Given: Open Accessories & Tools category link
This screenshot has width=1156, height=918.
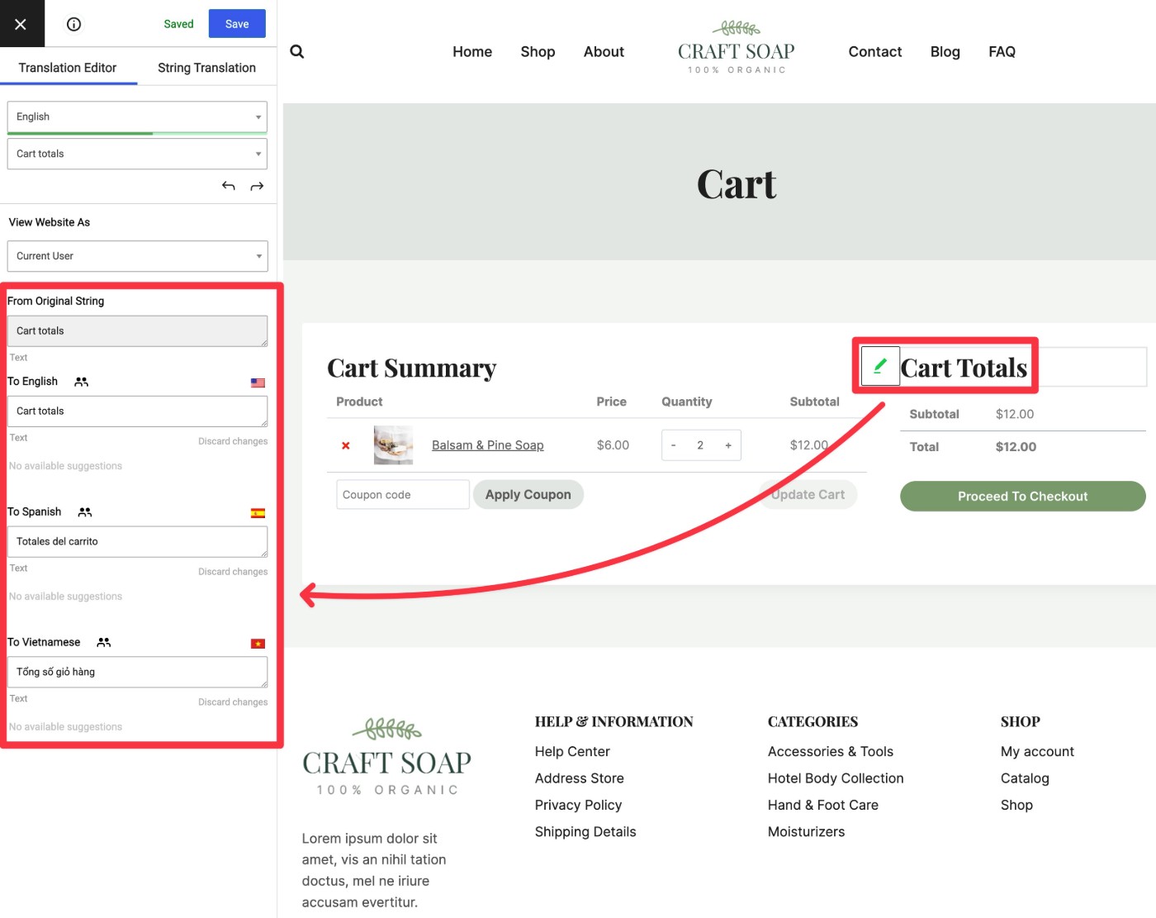Looking at the screenshot, I should 831,752.
